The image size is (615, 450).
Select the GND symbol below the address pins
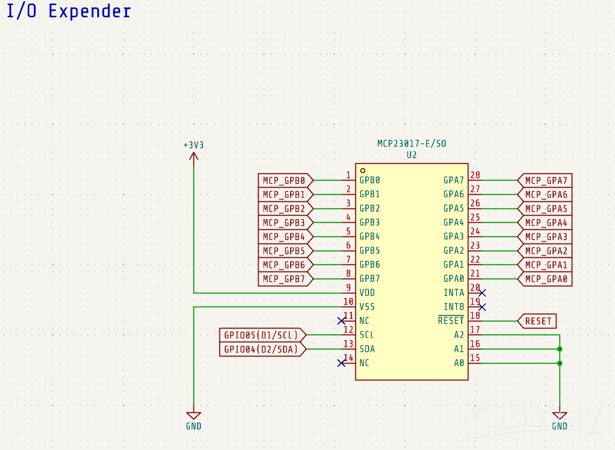[x=560, y=416]
